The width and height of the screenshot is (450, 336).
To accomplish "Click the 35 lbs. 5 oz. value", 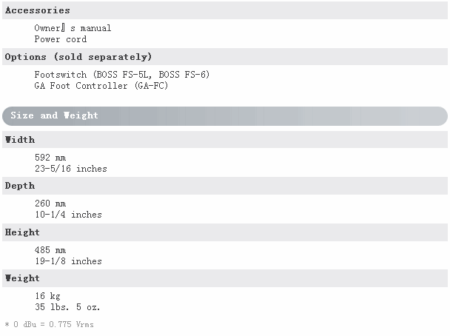I will pyautogui.click(x=67, y=307).
